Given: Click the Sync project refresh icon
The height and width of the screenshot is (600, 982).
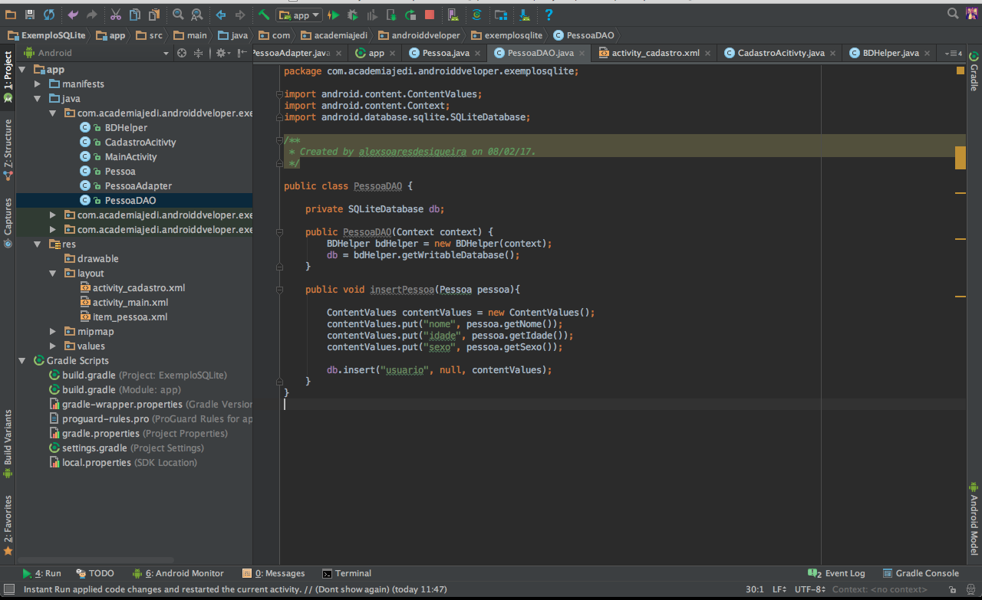Looking at the screenshot, I should coord(48,15).
